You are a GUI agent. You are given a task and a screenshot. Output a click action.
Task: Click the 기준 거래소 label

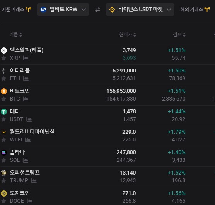13,9
